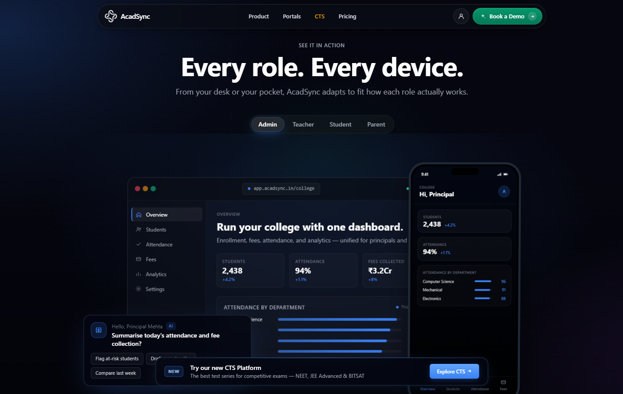Tap the phone's STUDENTS 2,438 card
Image resolution: width=623 pixels, height=394 pixels.
(x=464, y=221)
